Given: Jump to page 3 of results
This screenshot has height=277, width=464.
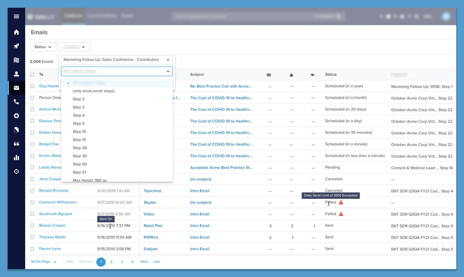Looking at the screenshot, I should 121,262.
